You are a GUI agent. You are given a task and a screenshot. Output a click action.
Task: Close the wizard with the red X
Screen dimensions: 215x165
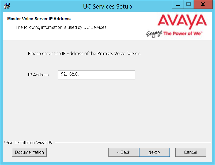coord(203,5)
